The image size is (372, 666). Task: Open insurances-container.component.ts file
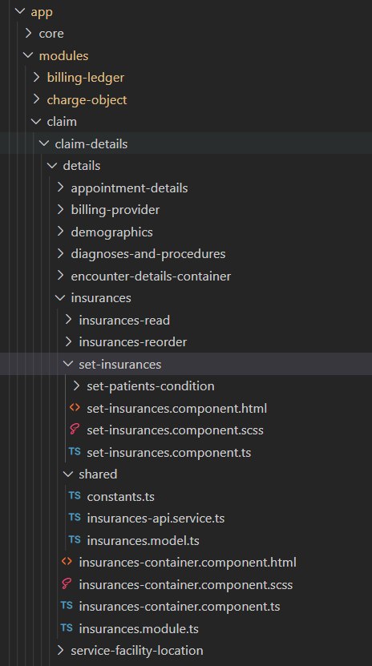tap(180, 606)
